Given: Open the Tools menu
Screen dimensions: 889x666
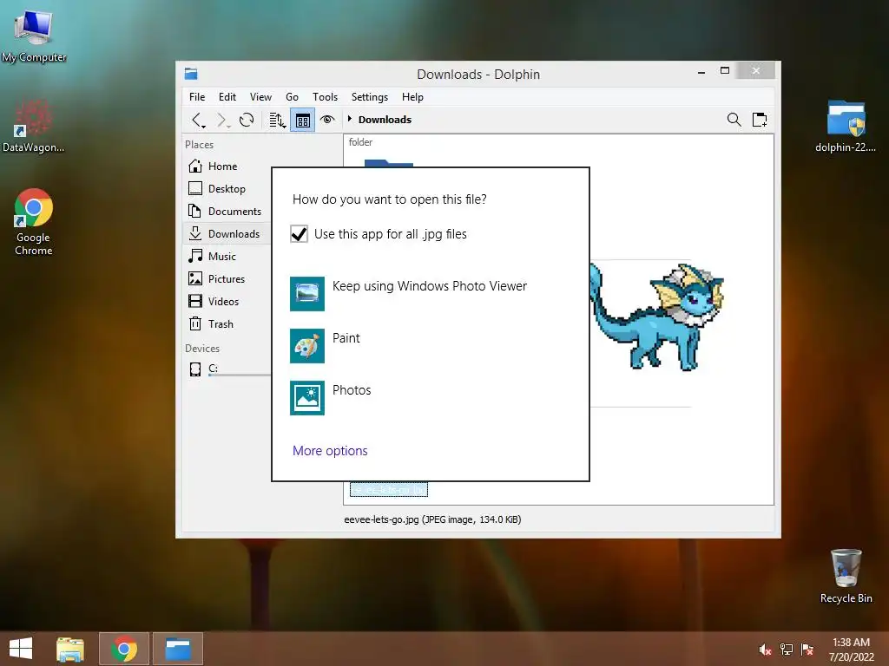Looking at the screenshot, I should [326, 97].
